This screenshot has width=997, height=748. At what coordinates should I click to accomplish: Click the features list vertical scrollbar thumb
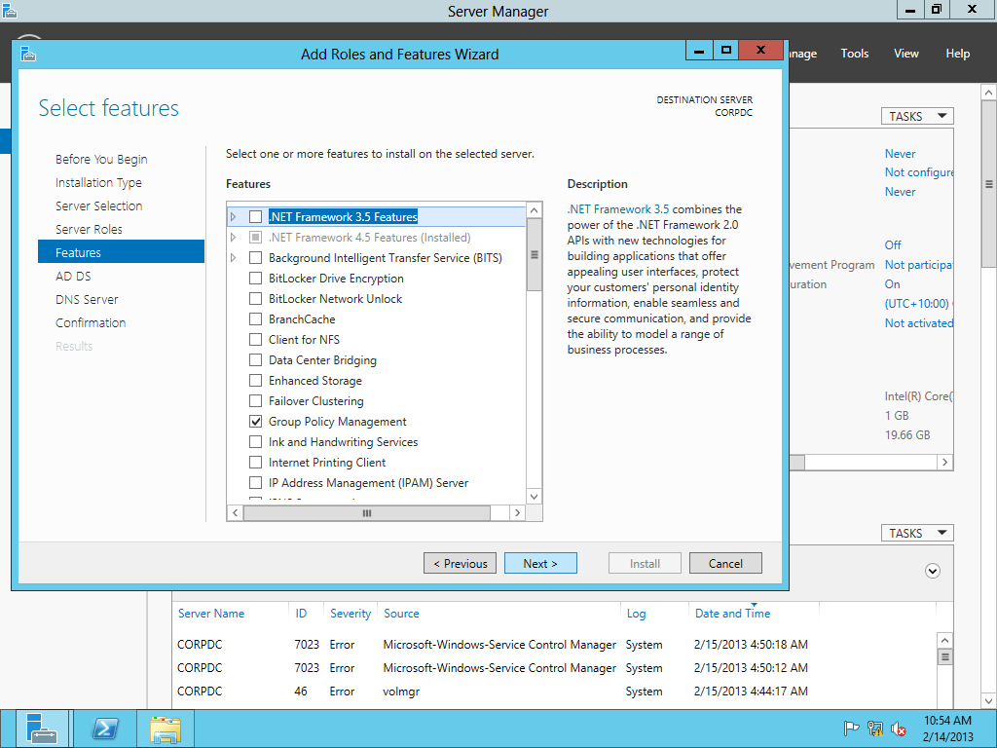pos(535,254)
